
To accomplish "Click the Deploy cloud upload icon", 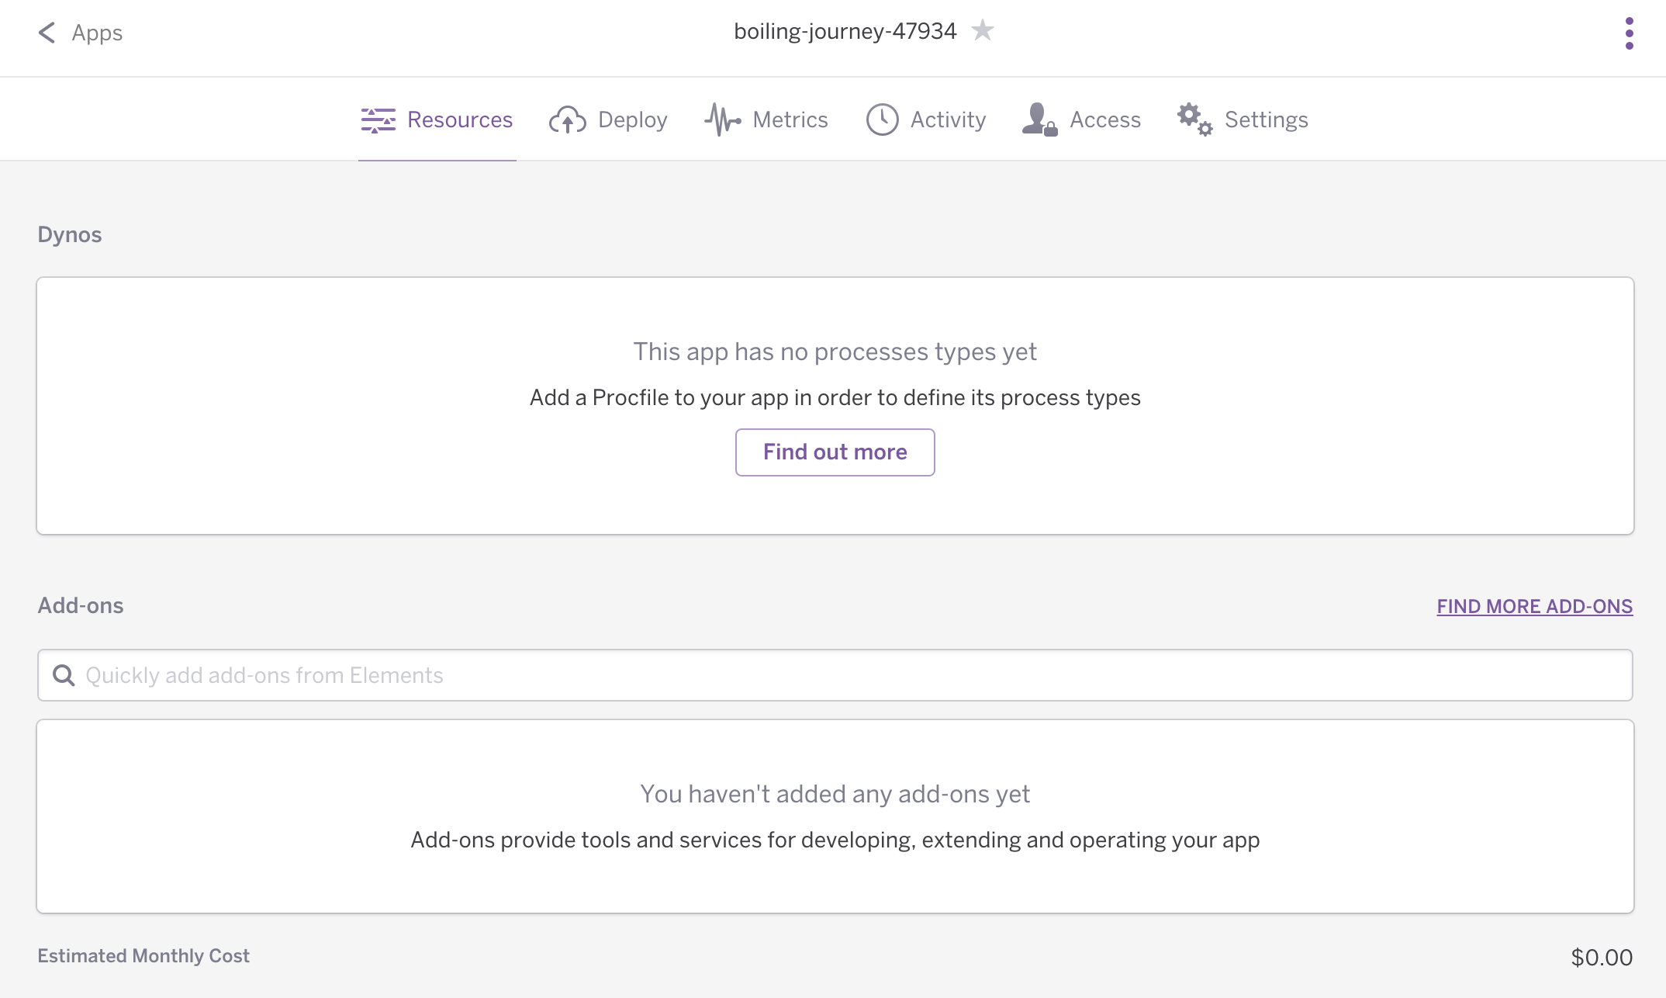I will click(x=568, y=120).
